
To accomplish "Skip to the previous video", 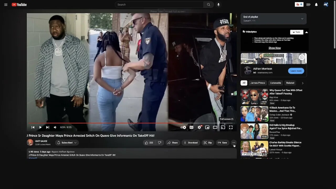I will (x=33, y=127).
